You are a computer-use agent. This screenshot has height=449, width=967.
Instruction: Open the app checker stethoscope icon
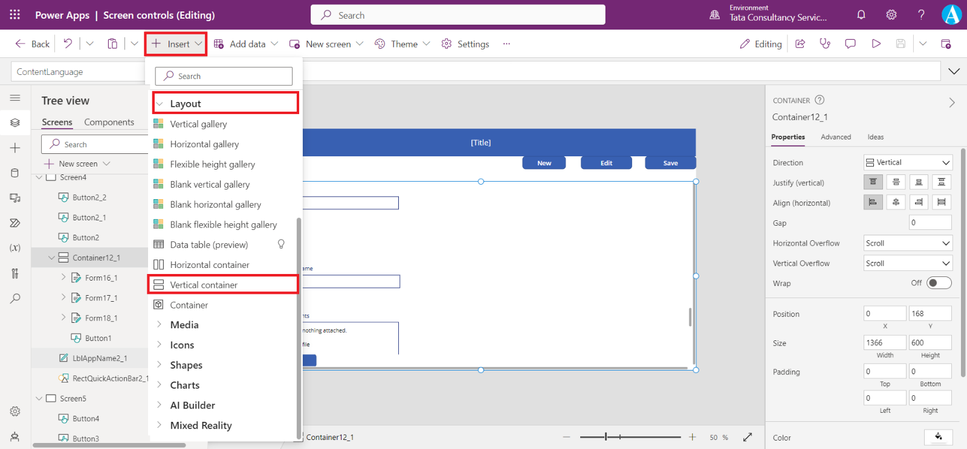(825, 43)
